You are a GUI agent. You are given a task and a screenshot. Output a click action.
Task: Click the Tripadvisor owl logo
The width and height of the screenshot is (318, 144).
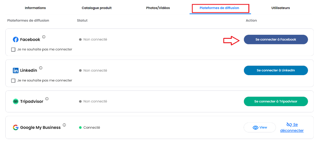click(x=16, y=101)
